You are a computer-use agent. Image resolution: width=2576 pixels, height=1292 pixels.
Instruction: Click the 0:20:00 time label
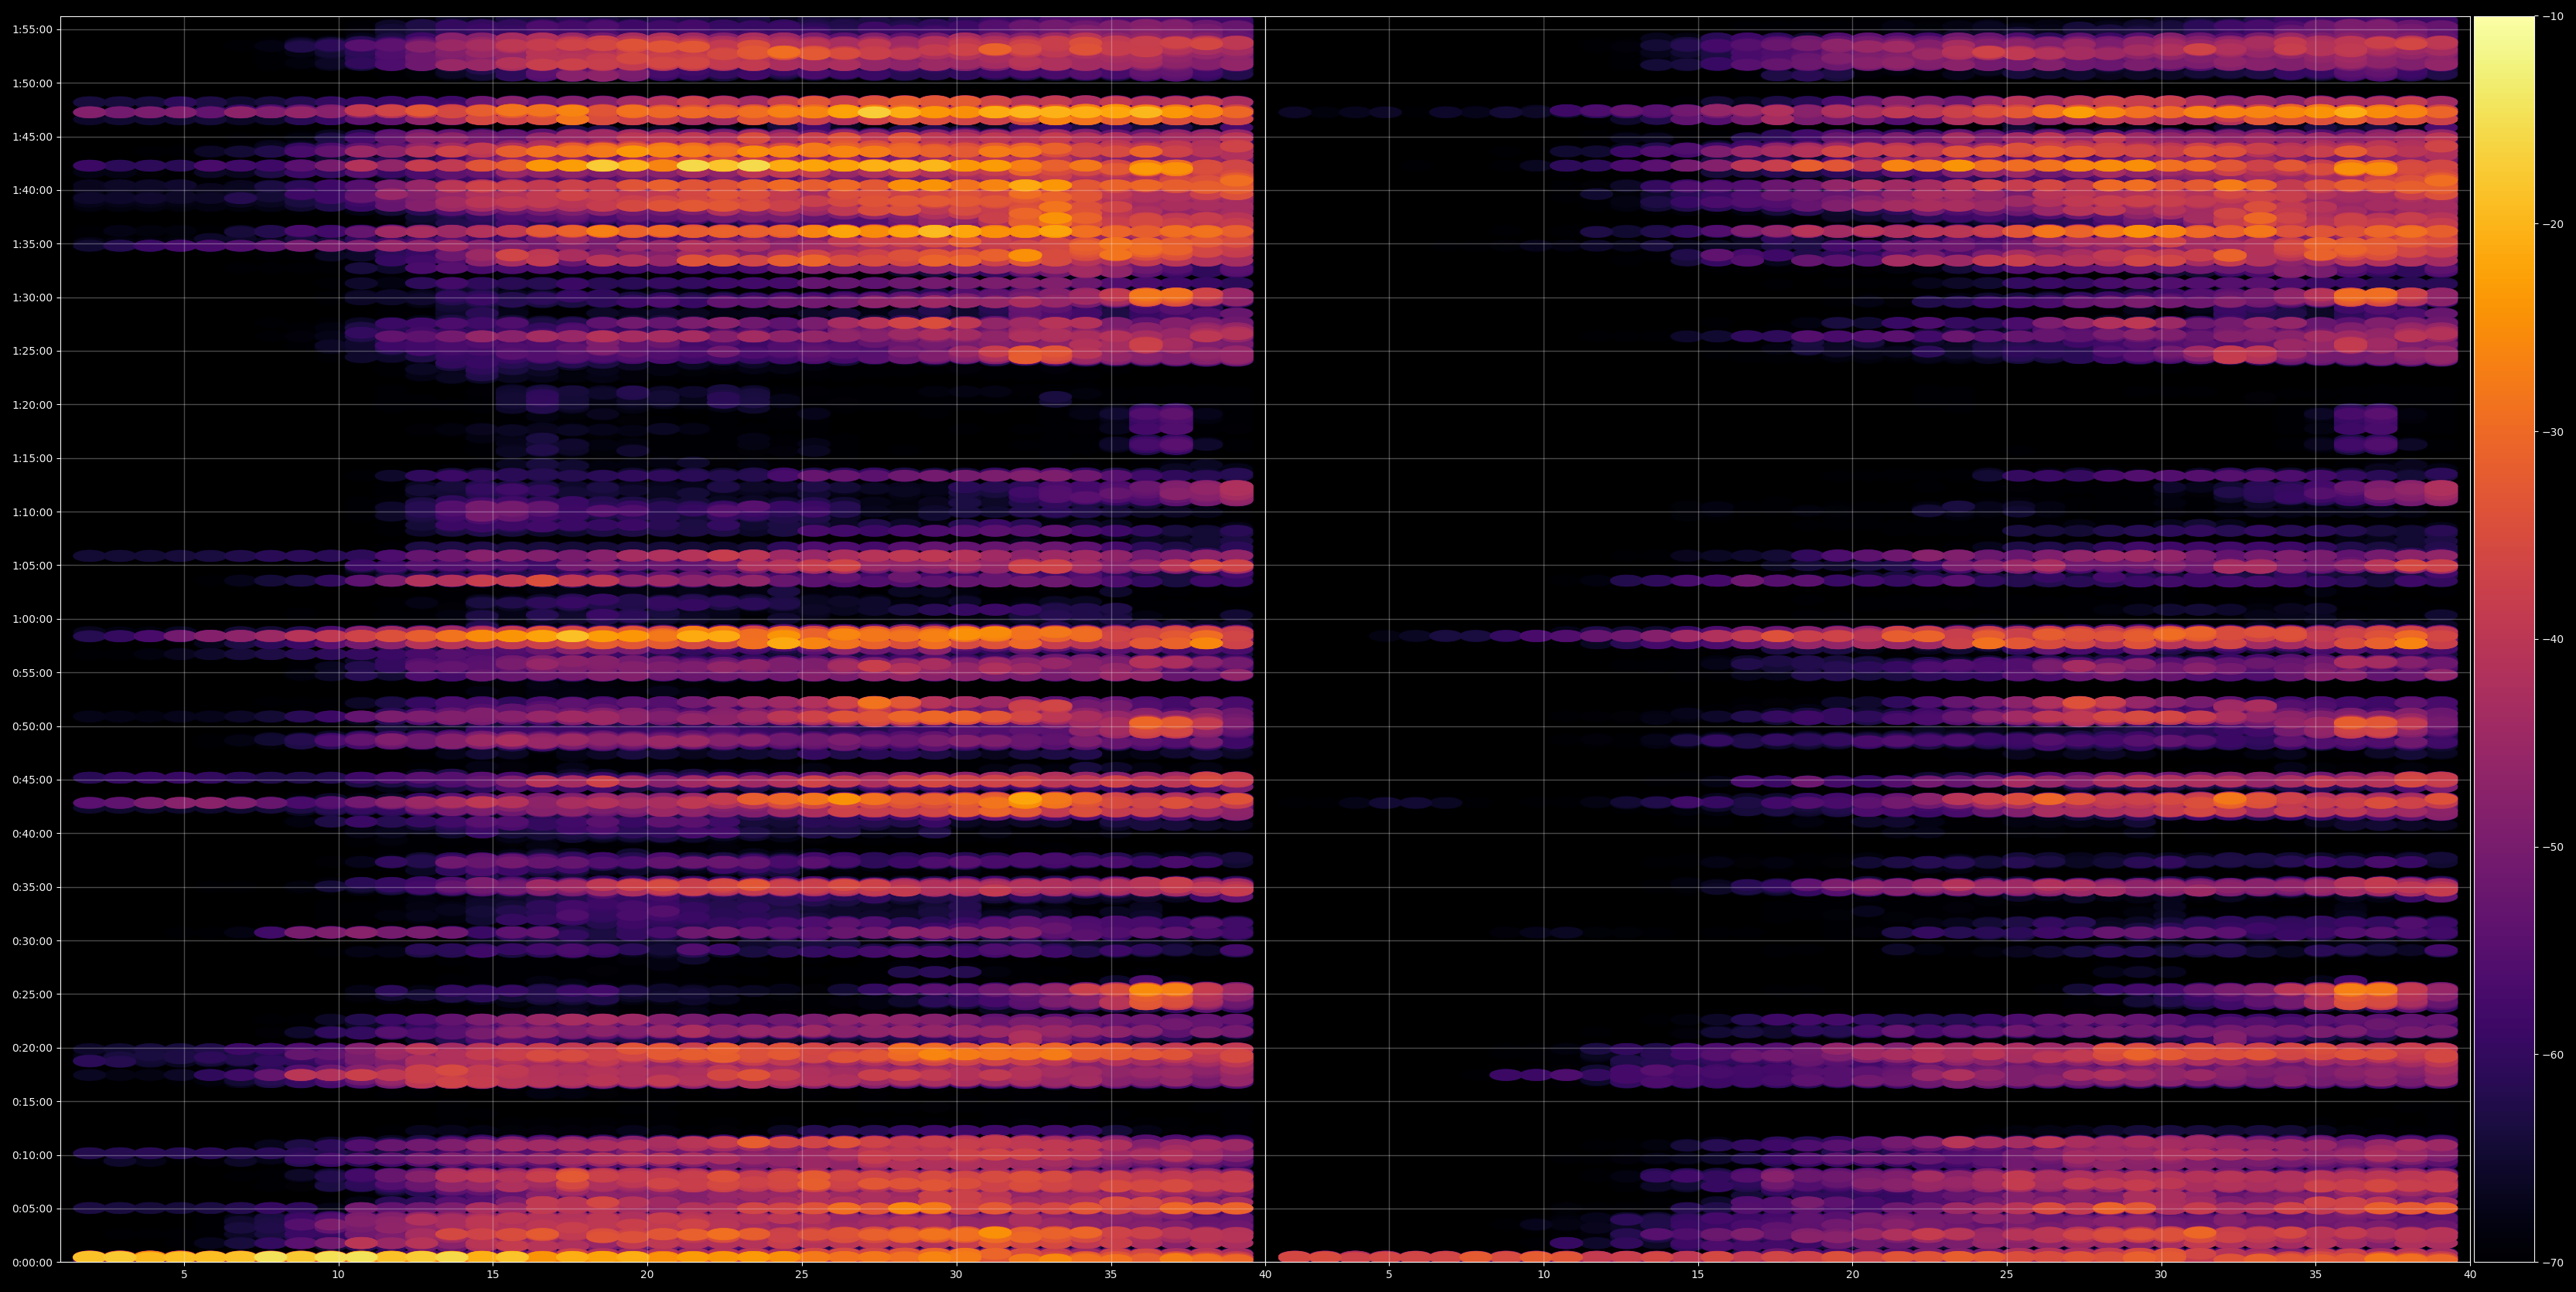coord(32,1048)
